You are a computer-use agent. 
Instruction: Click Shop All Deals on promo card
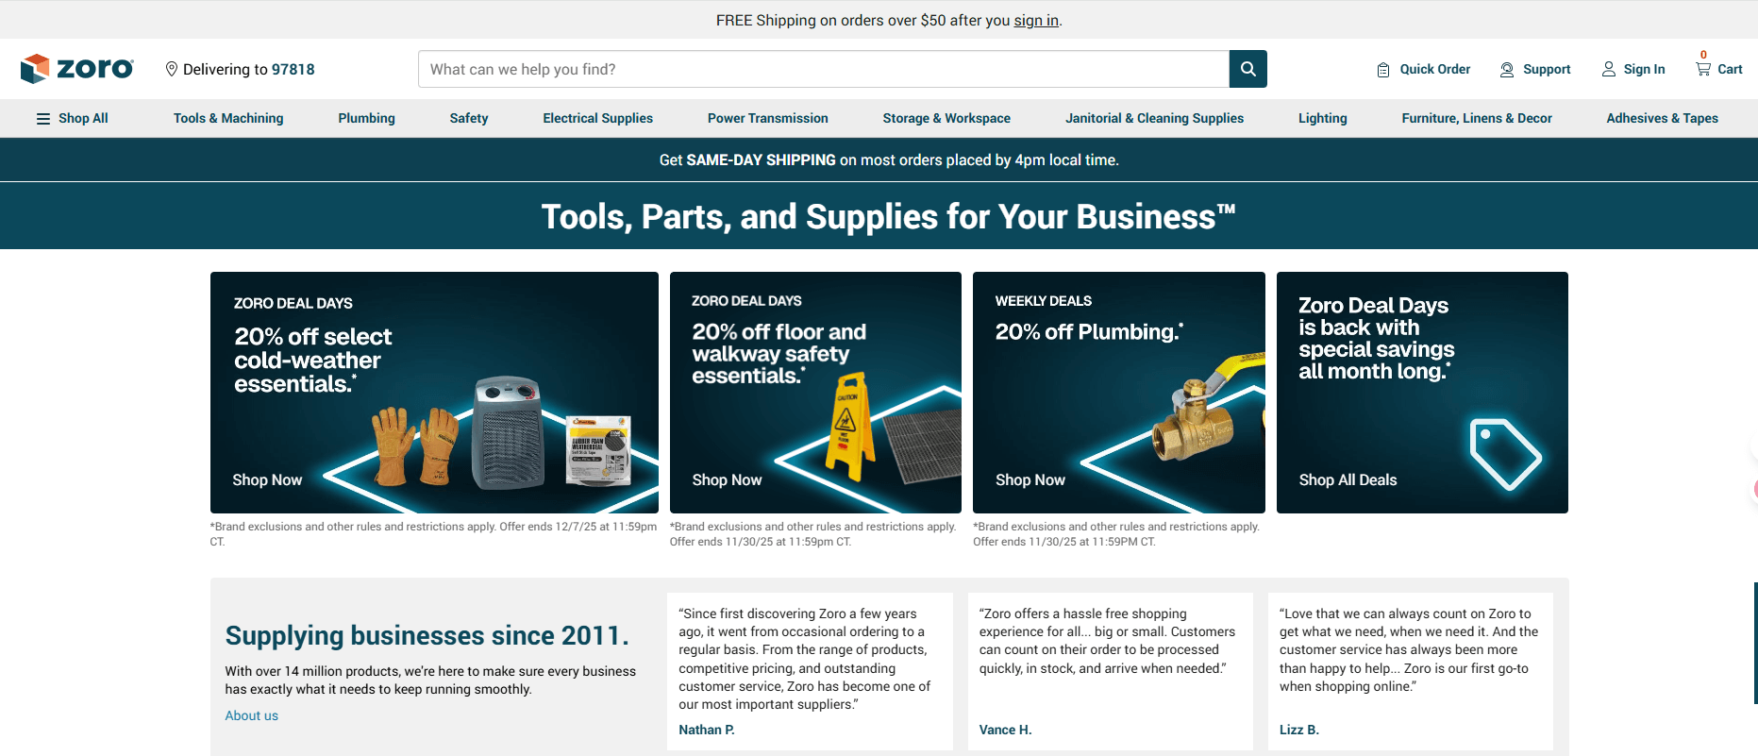tap(1348, 479)
